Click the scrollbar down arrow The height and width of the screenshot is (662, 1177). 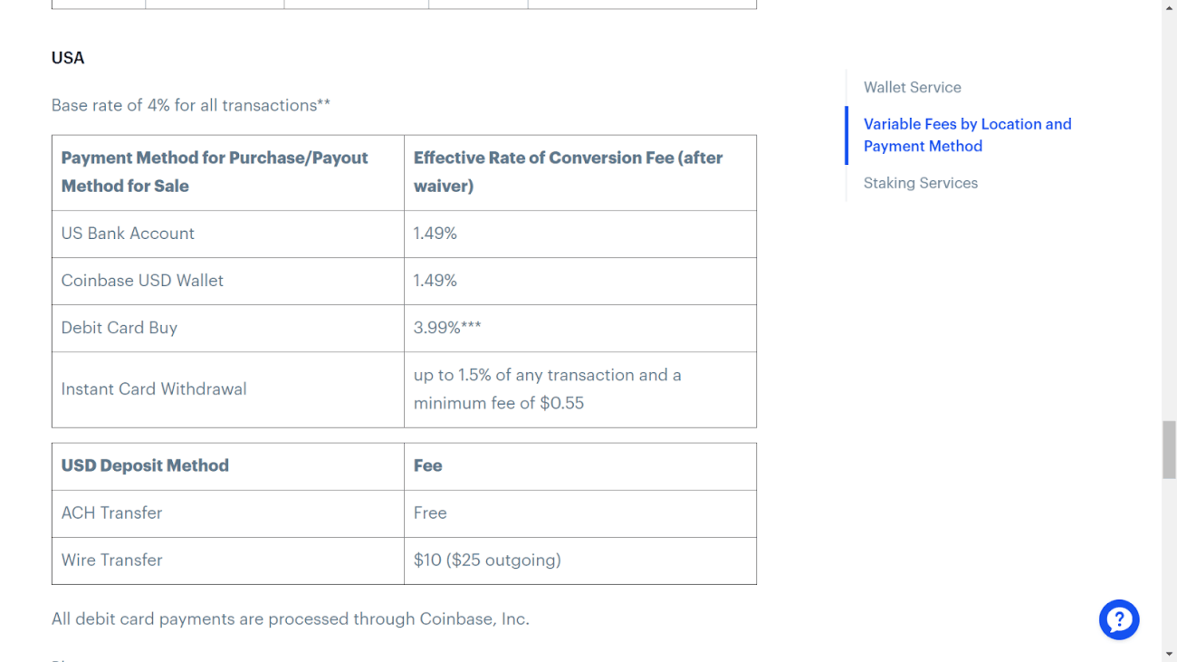(1169, 654)
